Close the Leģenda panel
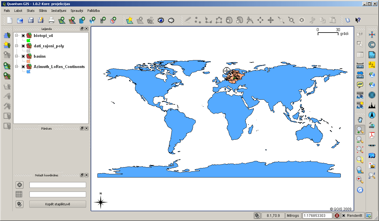This screenshot has width=379, height=221. click(x=86, y=29)
